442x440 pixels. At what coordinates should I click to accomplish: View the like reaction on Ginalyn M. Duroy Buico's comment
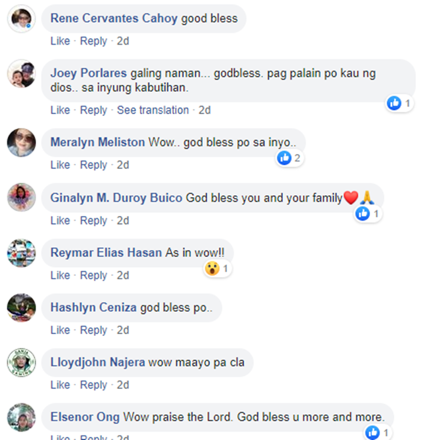coord(368,214)
